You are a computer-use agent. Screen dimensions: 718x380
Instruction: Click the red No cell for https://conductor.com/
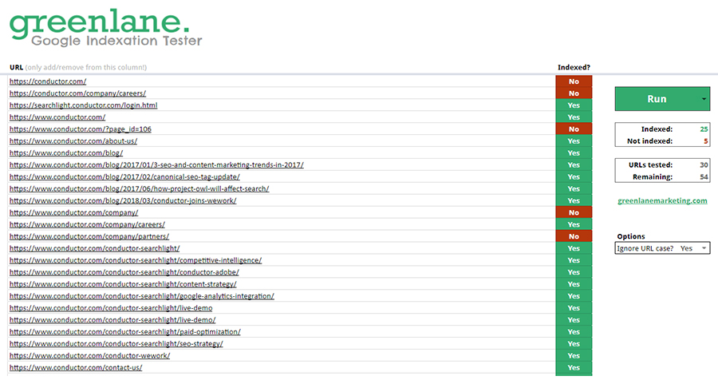573,81
